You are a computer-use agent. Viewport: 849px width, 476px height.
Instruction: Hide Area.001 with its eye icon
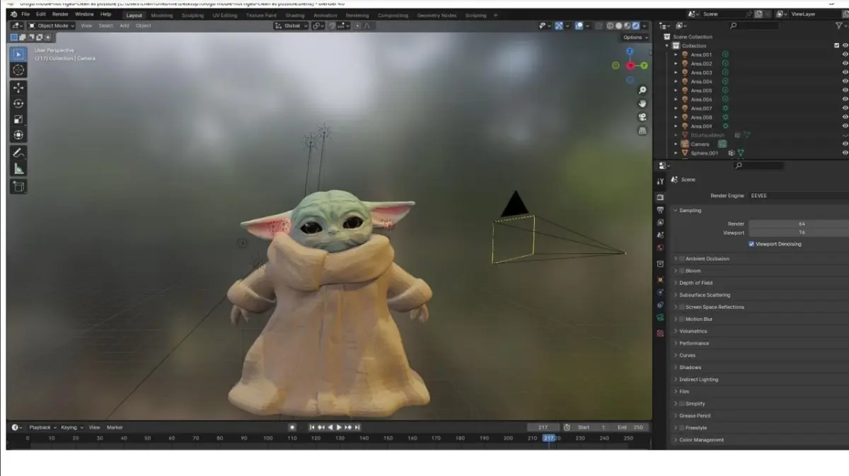click(845, 54)
